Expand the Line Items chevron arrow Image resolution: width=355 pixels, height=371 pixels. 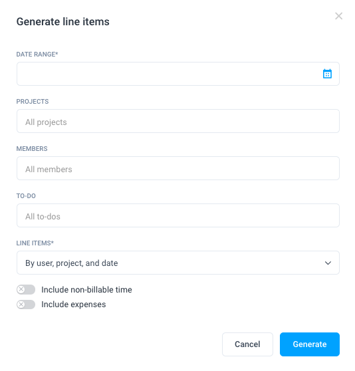328,263
